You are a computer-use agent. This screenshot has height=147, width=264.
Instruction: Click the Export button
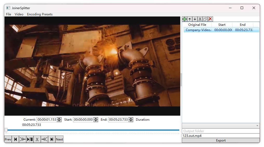pyautogui.click(x=221, y=140)
